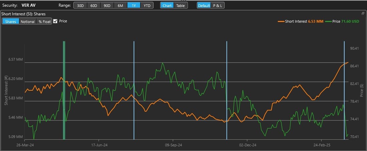This screenshot has height=151, width=367.
Task: Click the 5.46 MM axis label
Action: coord(16,118)
